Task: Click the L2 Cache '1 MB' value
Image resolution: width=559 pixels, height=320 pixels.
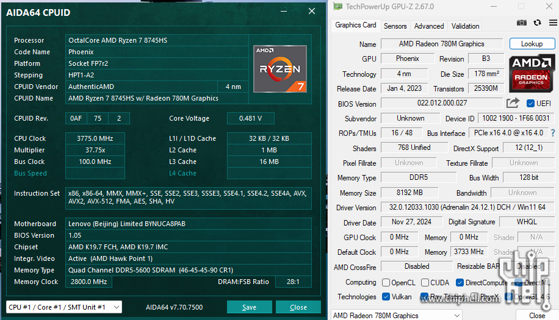Action: pos(269,150)
